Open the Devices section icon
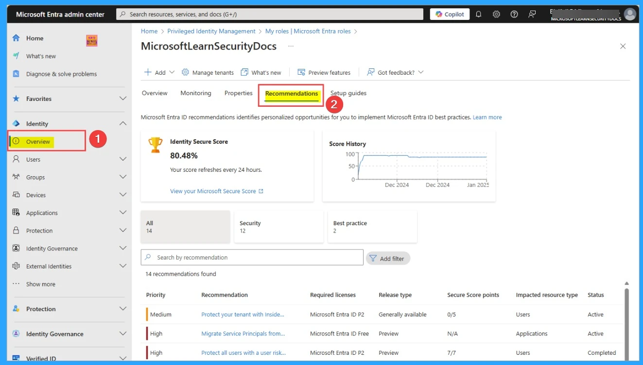The width and height of the screenshot is (643, 365). (17, 195)
